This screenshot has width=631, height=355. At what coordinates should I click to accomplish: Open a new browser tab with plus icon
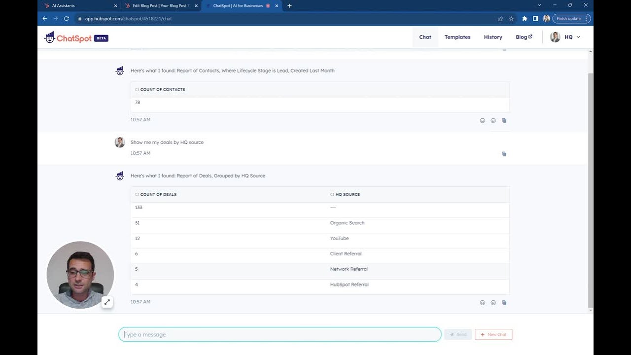coord(289,6)
